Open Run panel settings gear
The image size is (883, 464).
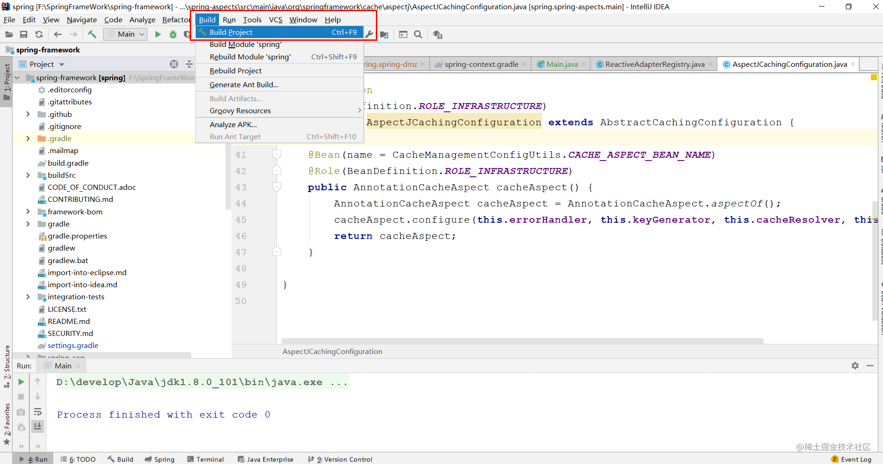pyautogui.click(x=855, y=366)
